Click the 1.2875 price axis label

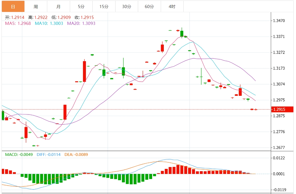279,116
